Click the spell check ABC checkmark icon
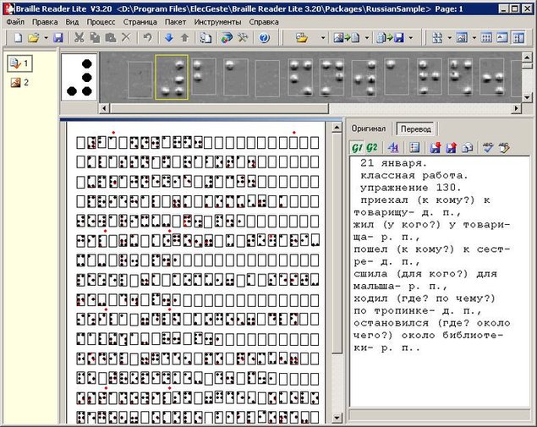Viewport: 537px width, 427px height. (x=488, y=148)
